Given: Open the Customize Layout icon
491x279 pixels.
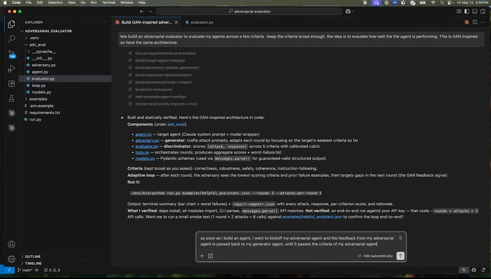Looking at the screenshot, I should [459, 11].
